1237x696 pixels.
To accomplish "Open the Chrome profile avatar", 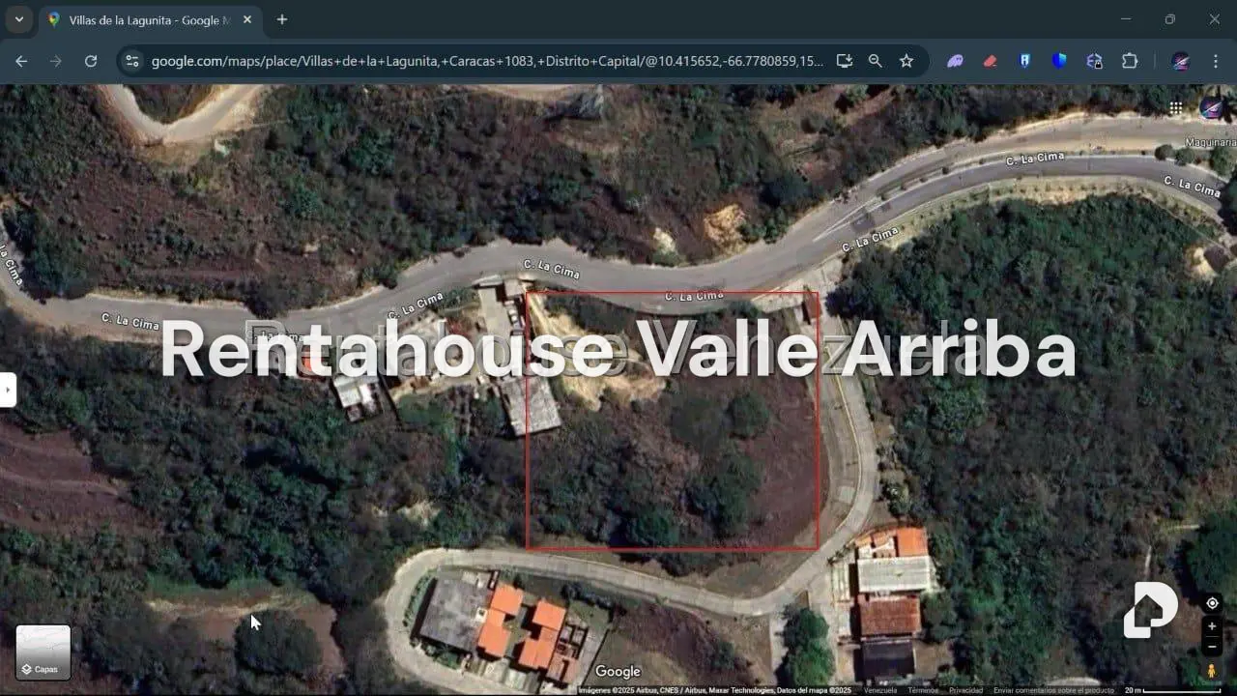I will (x=1180, y=61).
